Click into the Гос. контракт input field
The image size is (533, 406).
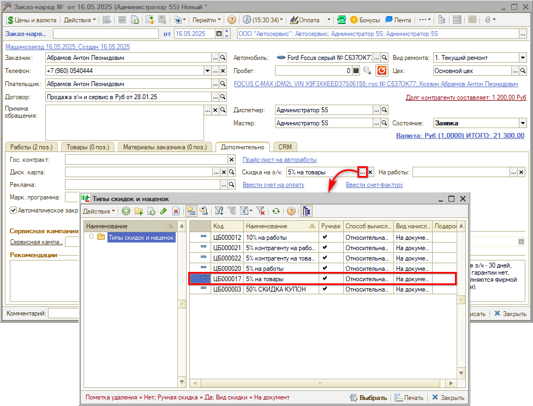pyautogui.click(x=146, y=160)
